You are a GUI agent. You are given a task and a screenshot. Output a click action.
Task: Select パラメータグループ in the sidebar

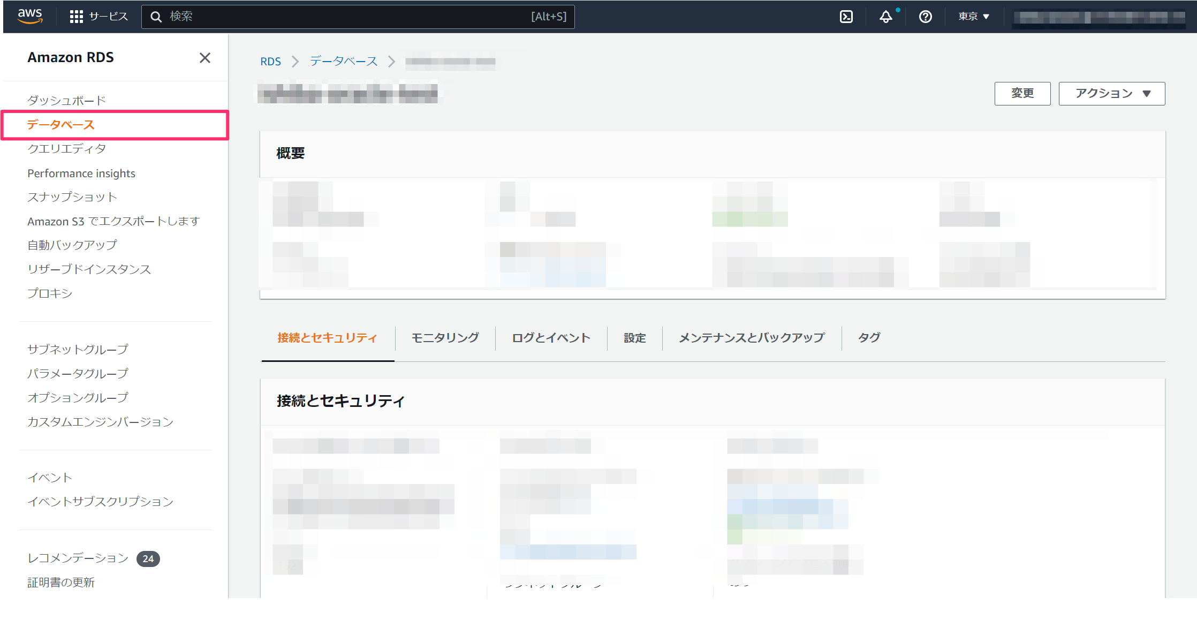point(78,373)
